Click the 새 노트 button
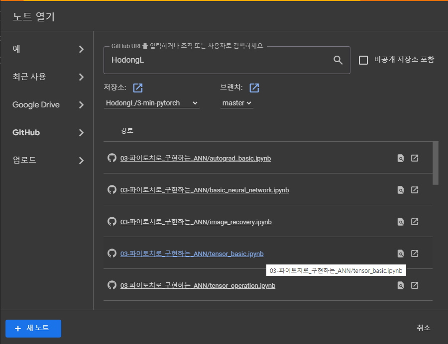 (x=33, y=329)
